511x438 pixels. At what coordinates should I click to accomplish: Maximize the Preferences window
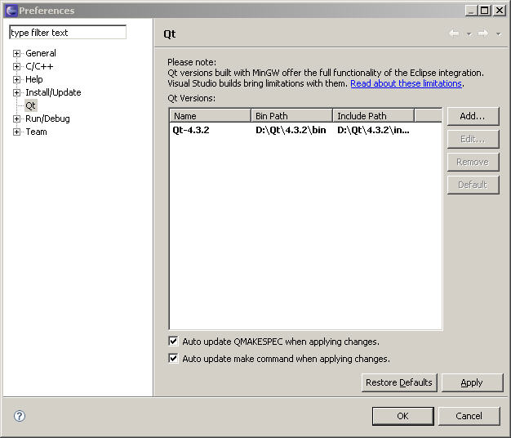485,11
